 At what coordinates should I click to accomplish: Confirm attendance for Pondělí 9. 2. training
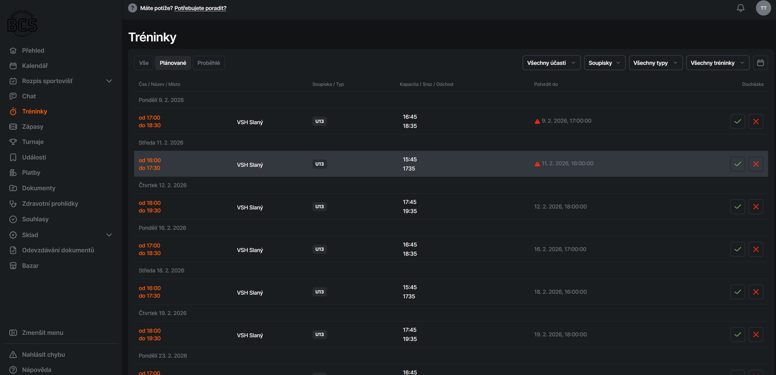point(737,121)
